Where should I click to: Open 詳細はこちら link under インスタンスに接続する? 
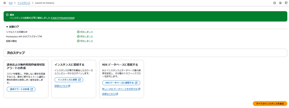click(x=62, y=86)
